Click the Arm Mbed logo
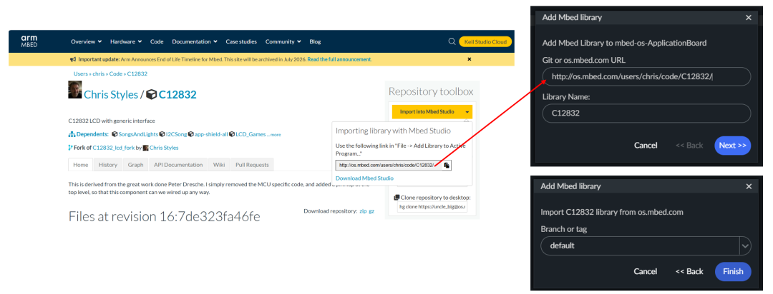The height and width of the screenshot is (294, 773). coord(29,41)
